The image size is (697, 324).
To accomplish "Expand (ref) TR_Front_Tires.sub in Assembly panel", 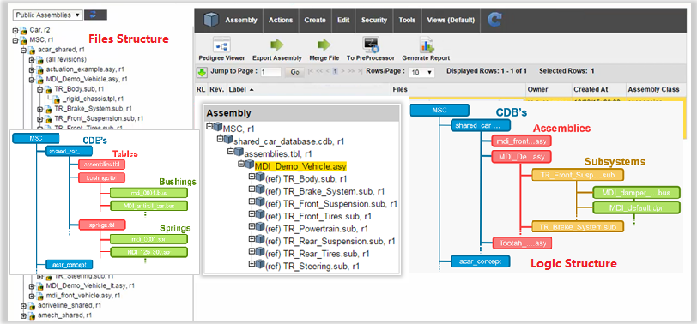I will [252, 215].
